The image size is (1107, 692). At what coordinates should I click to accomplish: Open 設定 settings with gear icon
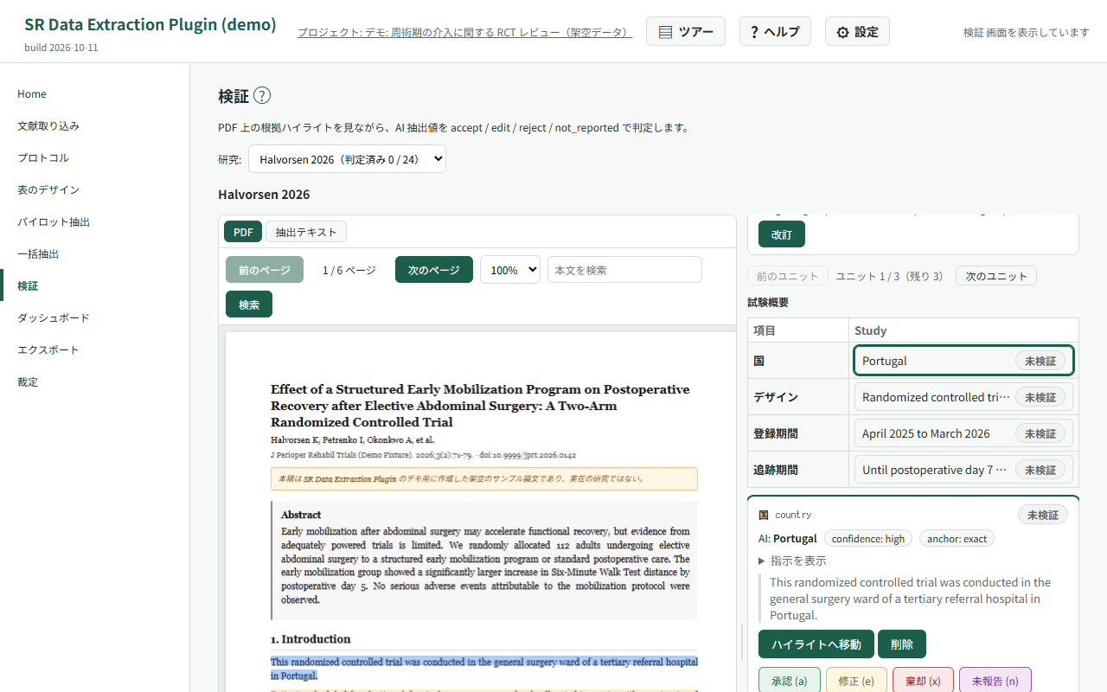[x=857, y=31]
